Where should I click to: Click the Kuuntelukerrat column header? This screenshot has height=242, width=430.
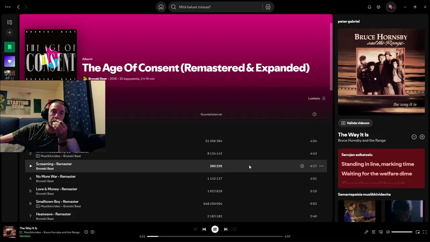coord(211,114)
